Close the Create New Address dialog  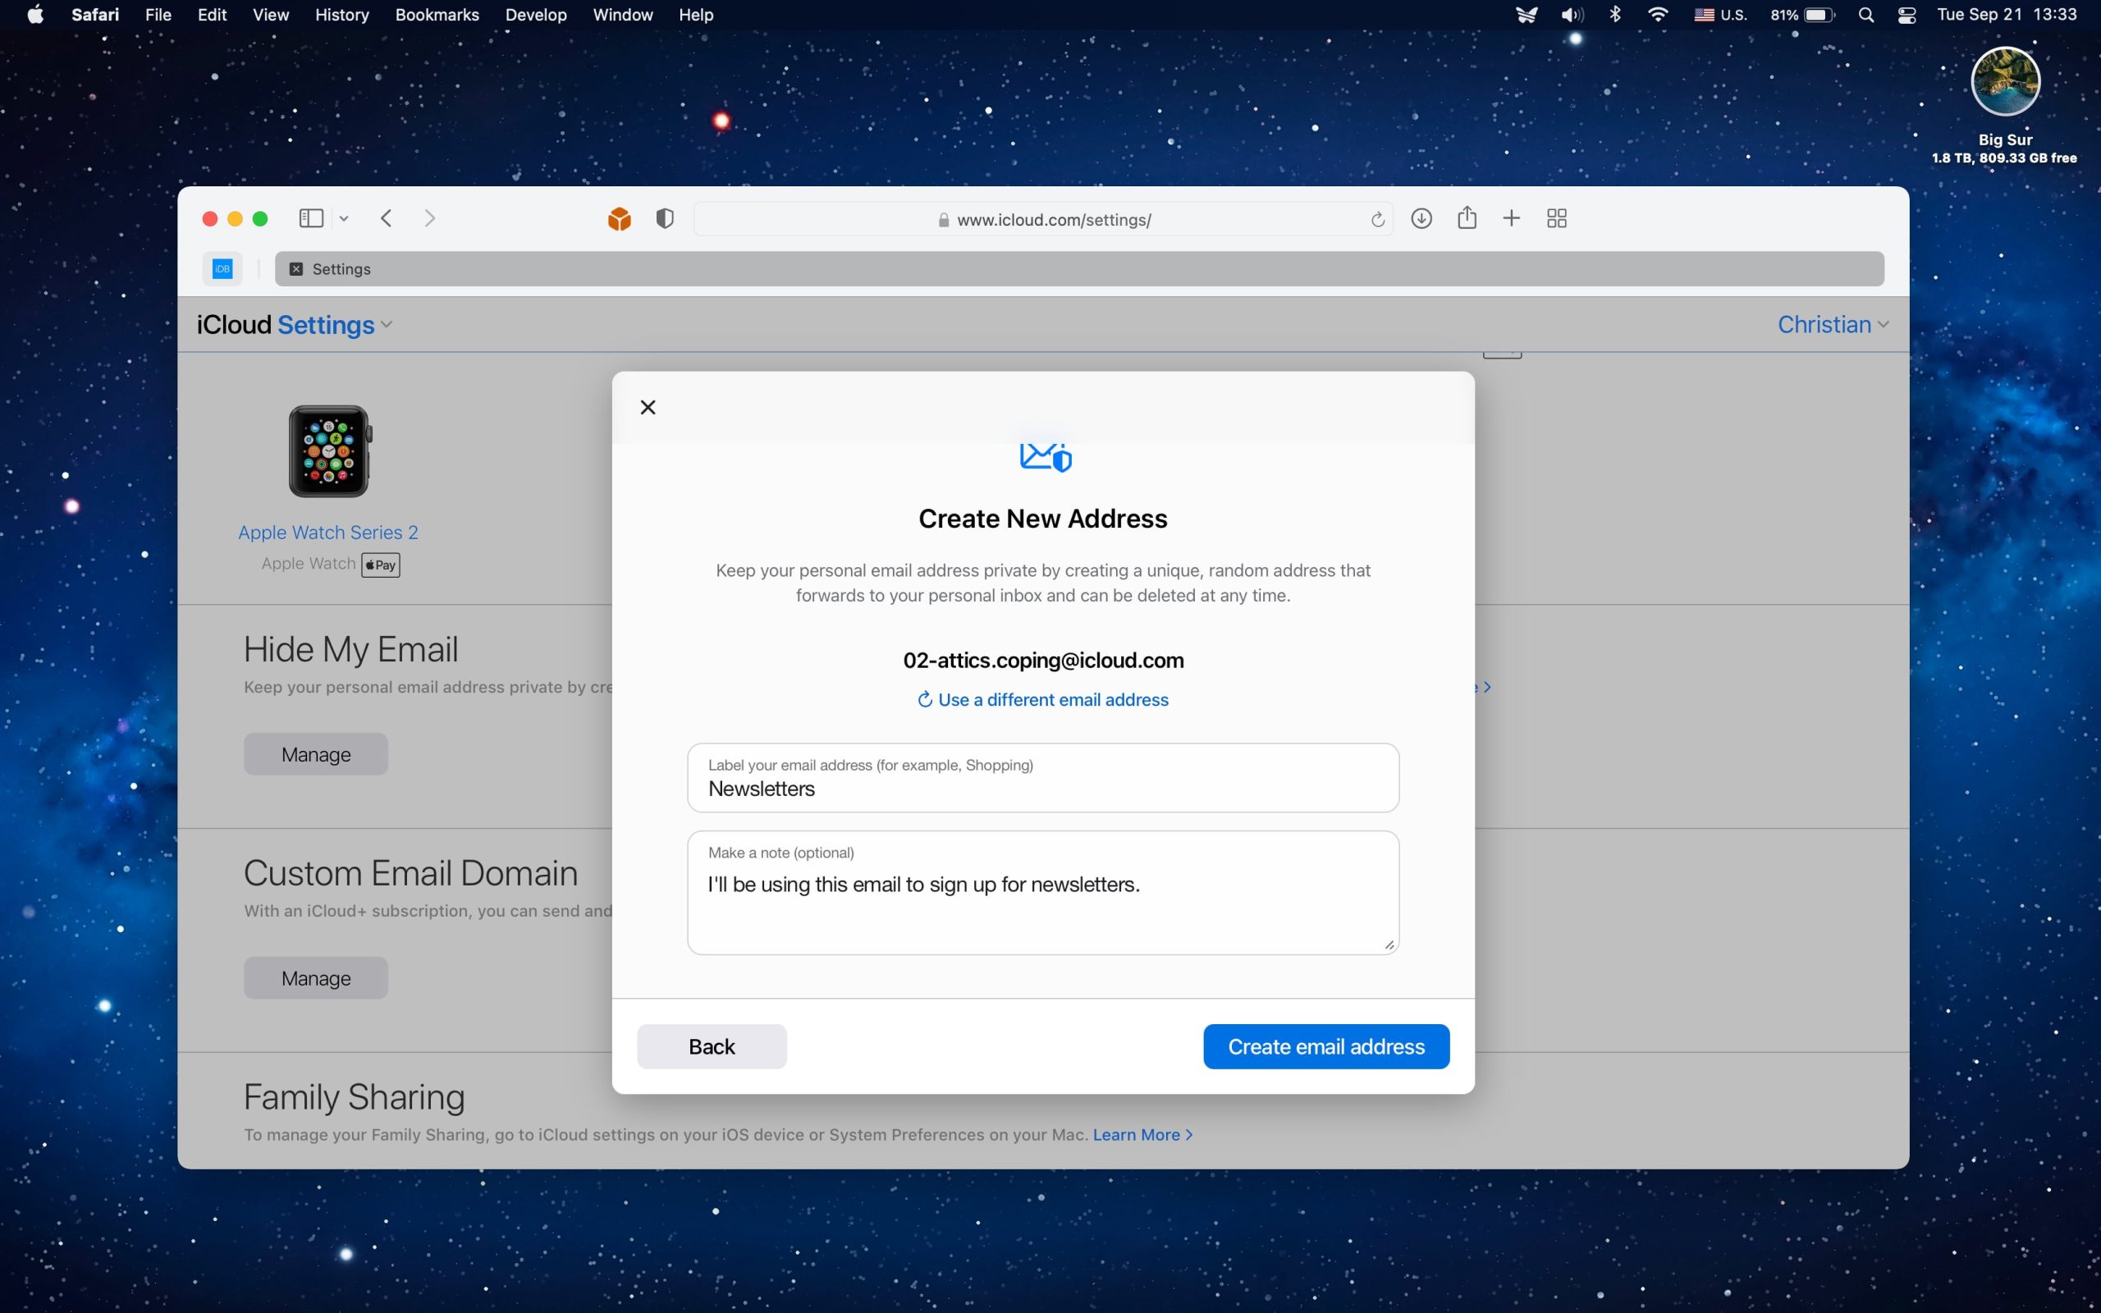tap(648, 407)
